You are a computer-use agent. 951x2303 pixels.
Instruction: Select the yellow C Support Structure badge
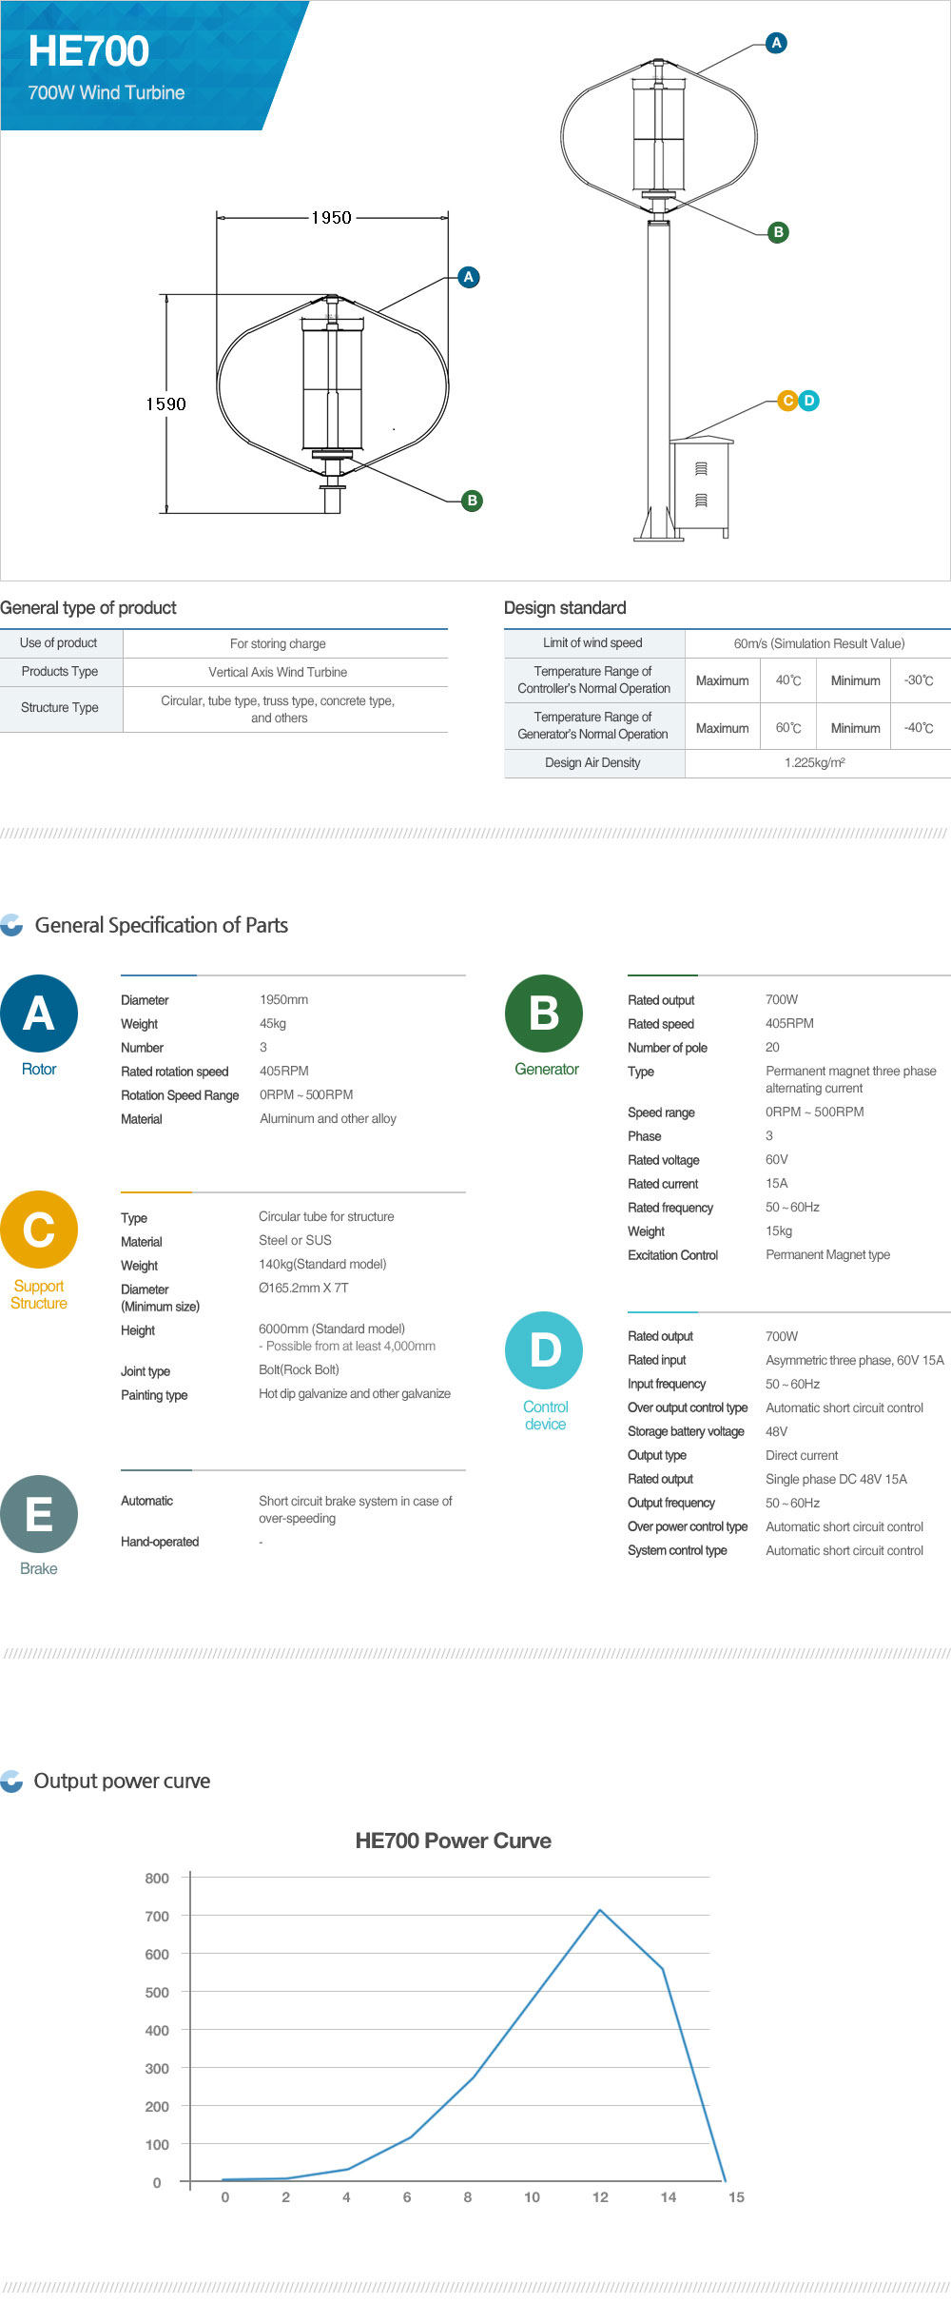click(x=39, y=1230)
